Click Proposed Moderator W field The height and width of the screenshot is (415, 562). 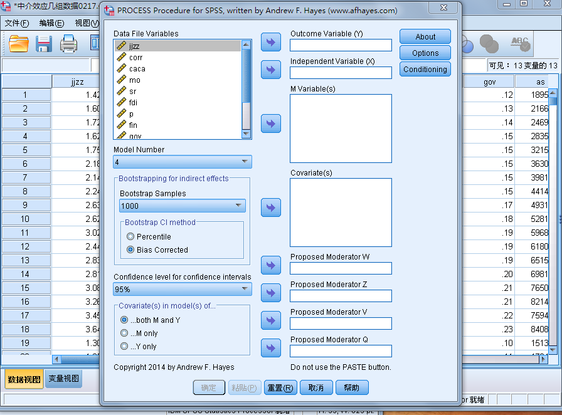point(341,268)
